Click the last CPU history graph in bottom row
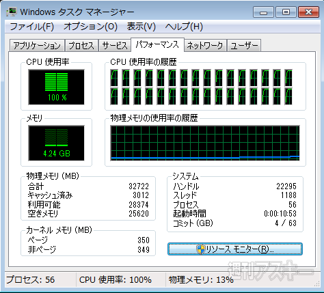 [288, 96]
